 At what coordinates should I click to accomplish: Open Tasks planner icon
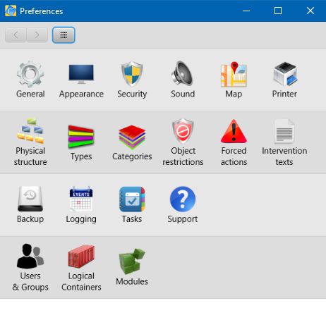pyautogui.click(x=132, y=199)
